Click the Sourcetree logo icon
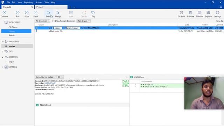The height and width of the screenshot is (126, 224). 3,2
